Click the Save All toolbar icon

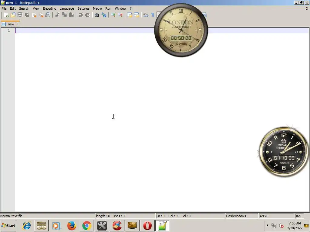27,15
